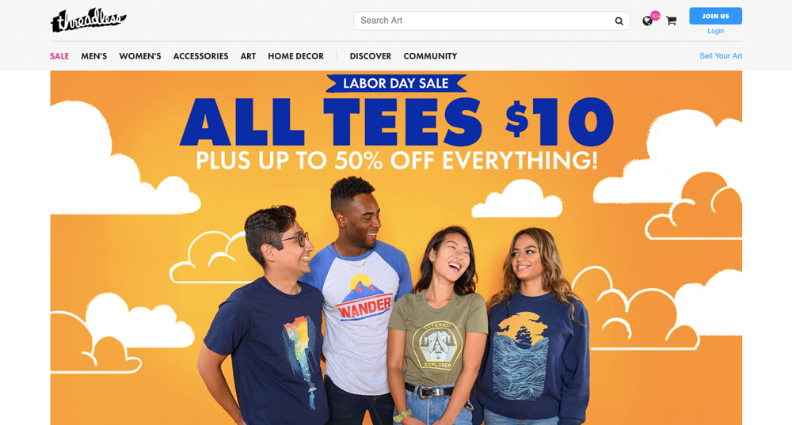Open the SALE menu item
Screen dimensions: 792x425
59,56
